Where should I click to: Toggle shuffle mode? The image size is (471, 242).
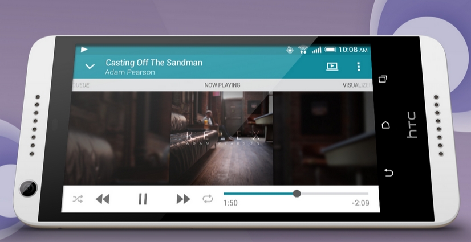78,199
